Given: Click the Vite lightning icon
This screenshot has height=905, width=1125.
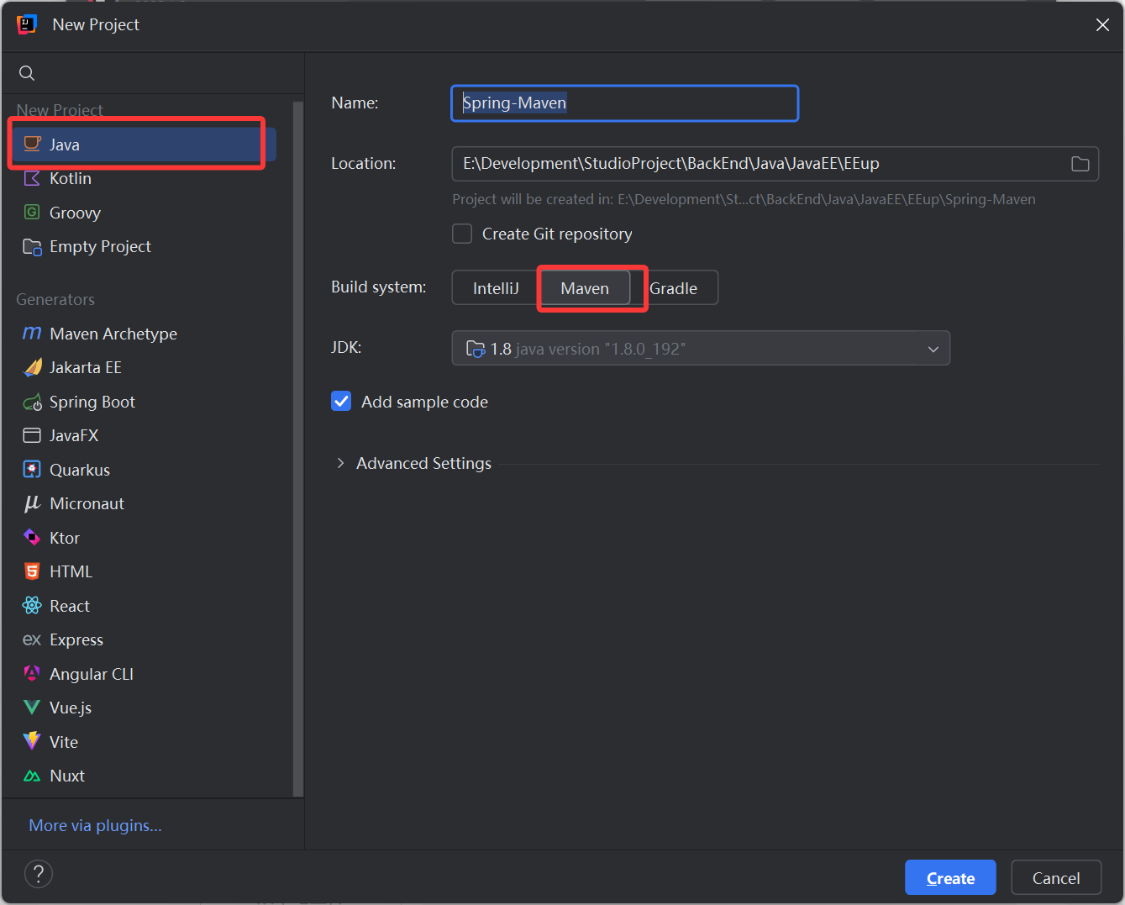Looking at the screenshot, I should [x=32, y=741].
